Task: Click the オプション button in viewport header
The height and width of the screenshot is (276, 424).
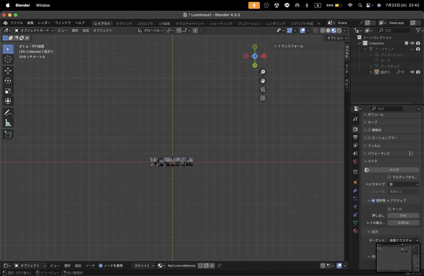Action: [x=337, y=38]
